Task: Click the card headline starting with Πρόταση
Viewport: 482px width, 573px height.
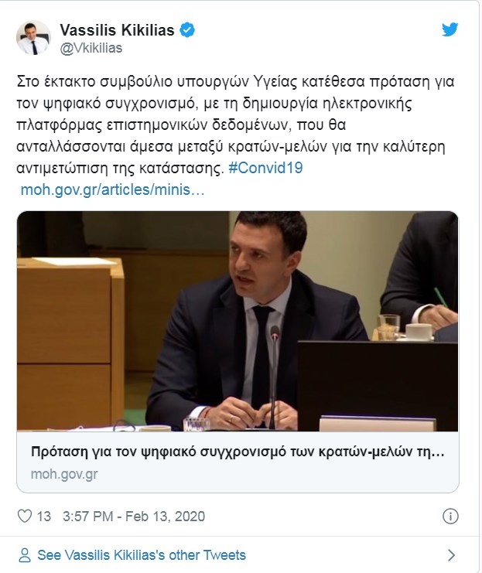Action: coord(238,452)
